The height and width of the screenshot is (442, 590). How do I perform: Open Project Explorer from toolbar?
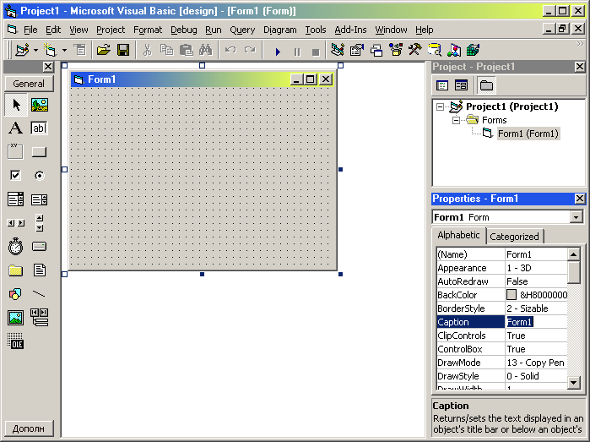pyautogui.click(x=337, y=50)
